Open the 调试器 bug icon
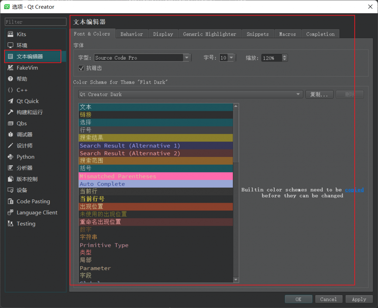378x308 pixels. tap(10, 134)
